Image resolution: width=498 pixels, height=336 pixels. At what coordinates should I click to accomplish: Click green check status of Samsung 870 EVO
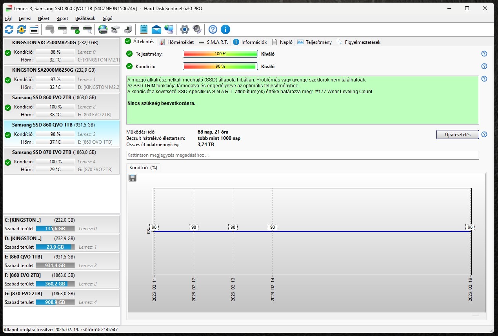point(8,162)
